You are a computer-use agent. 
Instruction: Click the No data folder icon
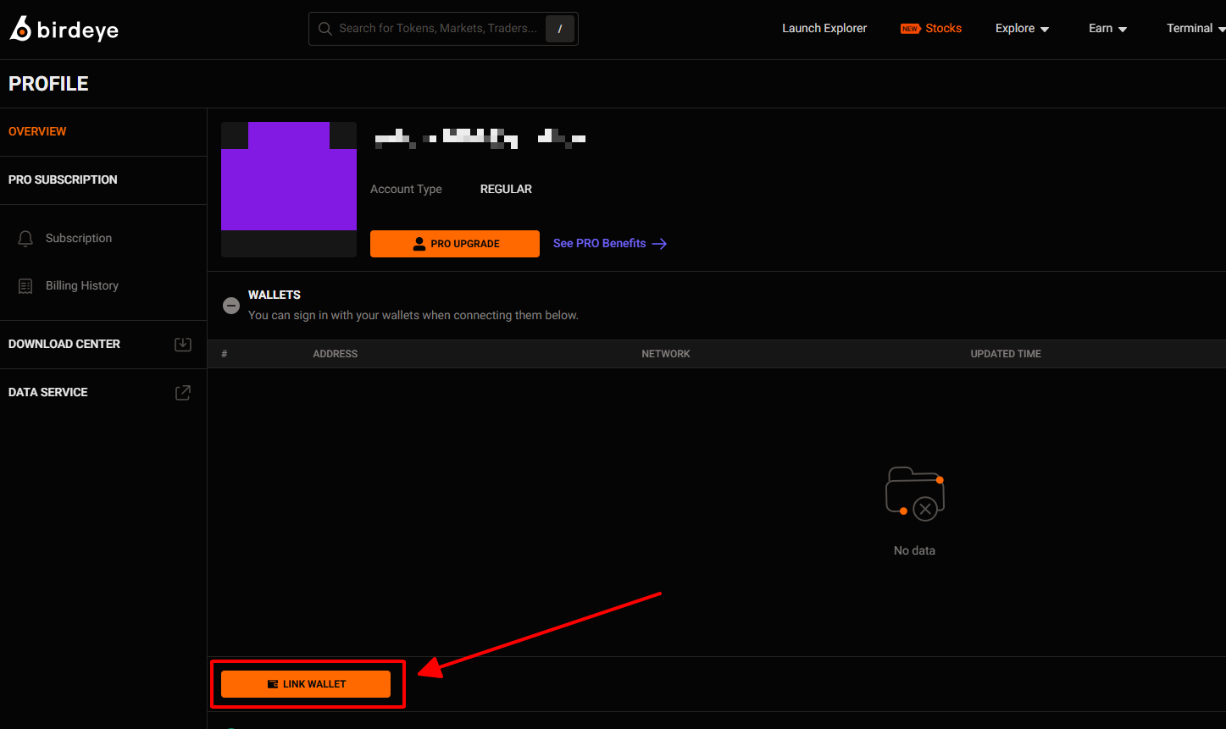915,494
